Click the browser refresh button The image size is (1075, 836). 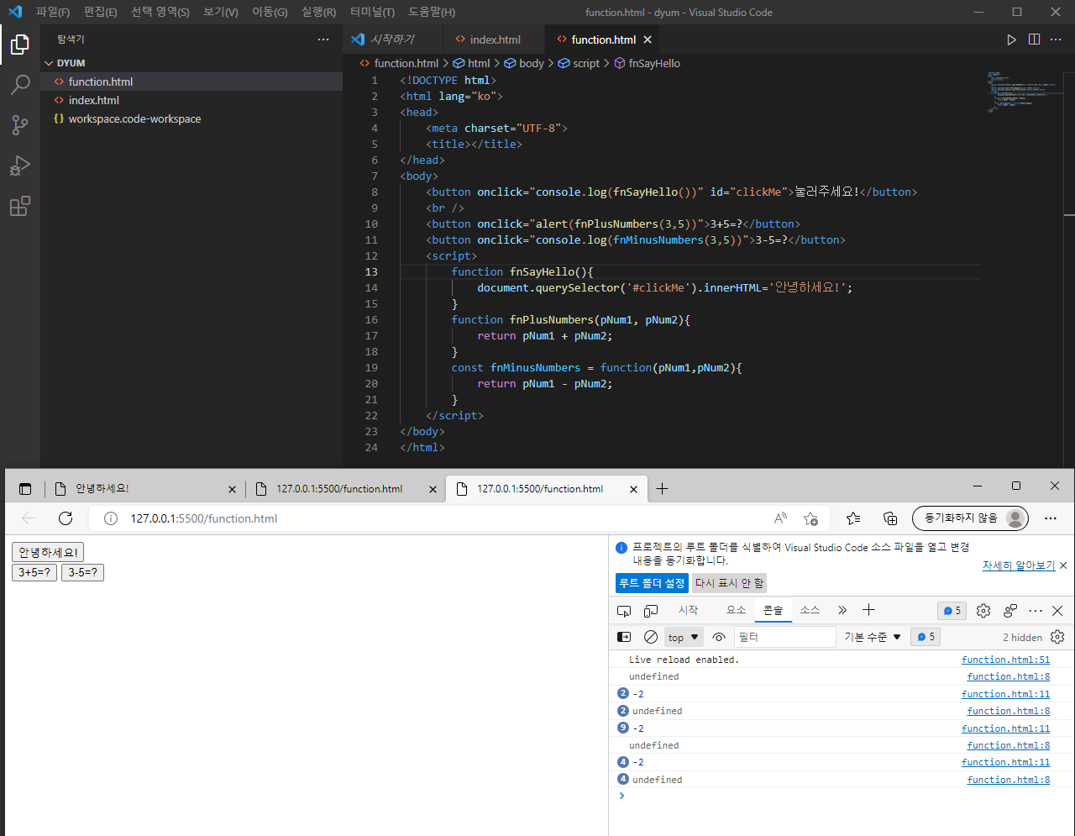[x=66, y=518]
